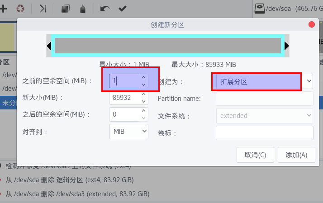Click the resize/move arrow toolbar icon
The width and height of the screenshot is (323, 203).
[43, 9]
